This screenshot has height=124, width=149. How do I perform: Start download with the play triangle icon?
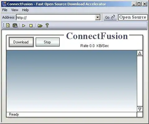(x=24, y=25)
